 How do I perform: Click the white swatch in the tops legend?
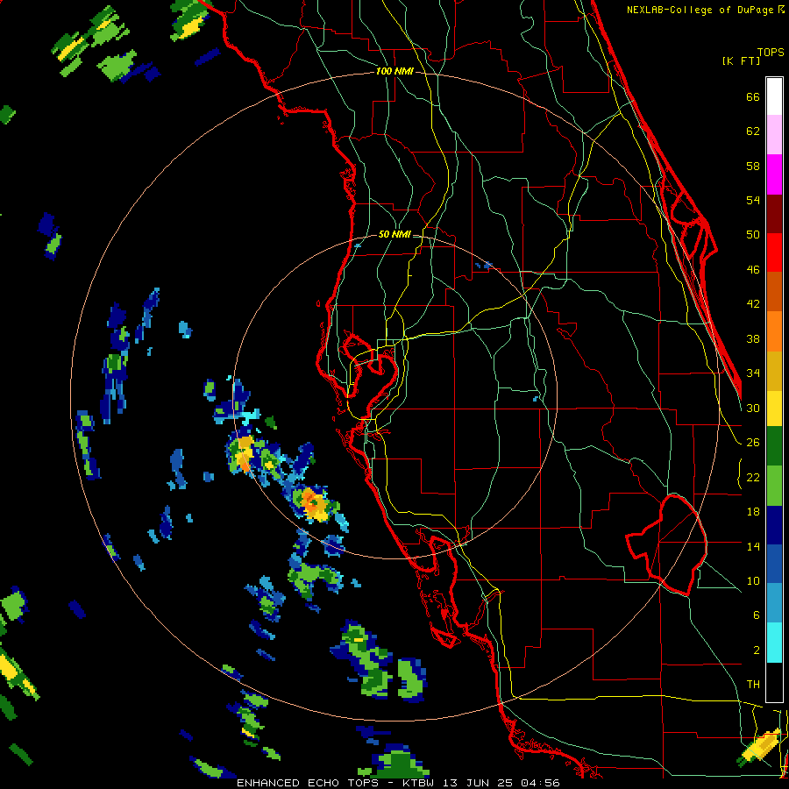(x=774, y=96)
